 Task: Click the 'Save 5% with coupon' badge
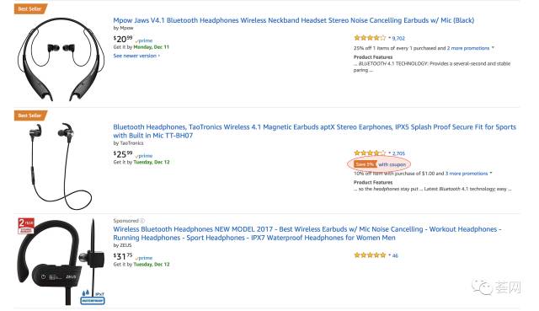380,164
